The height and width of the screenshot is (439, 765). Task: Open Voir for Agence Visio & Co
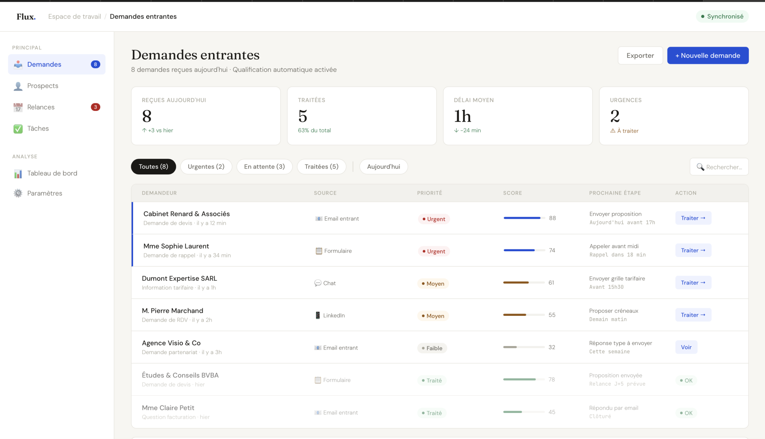[x=686, y=347]
